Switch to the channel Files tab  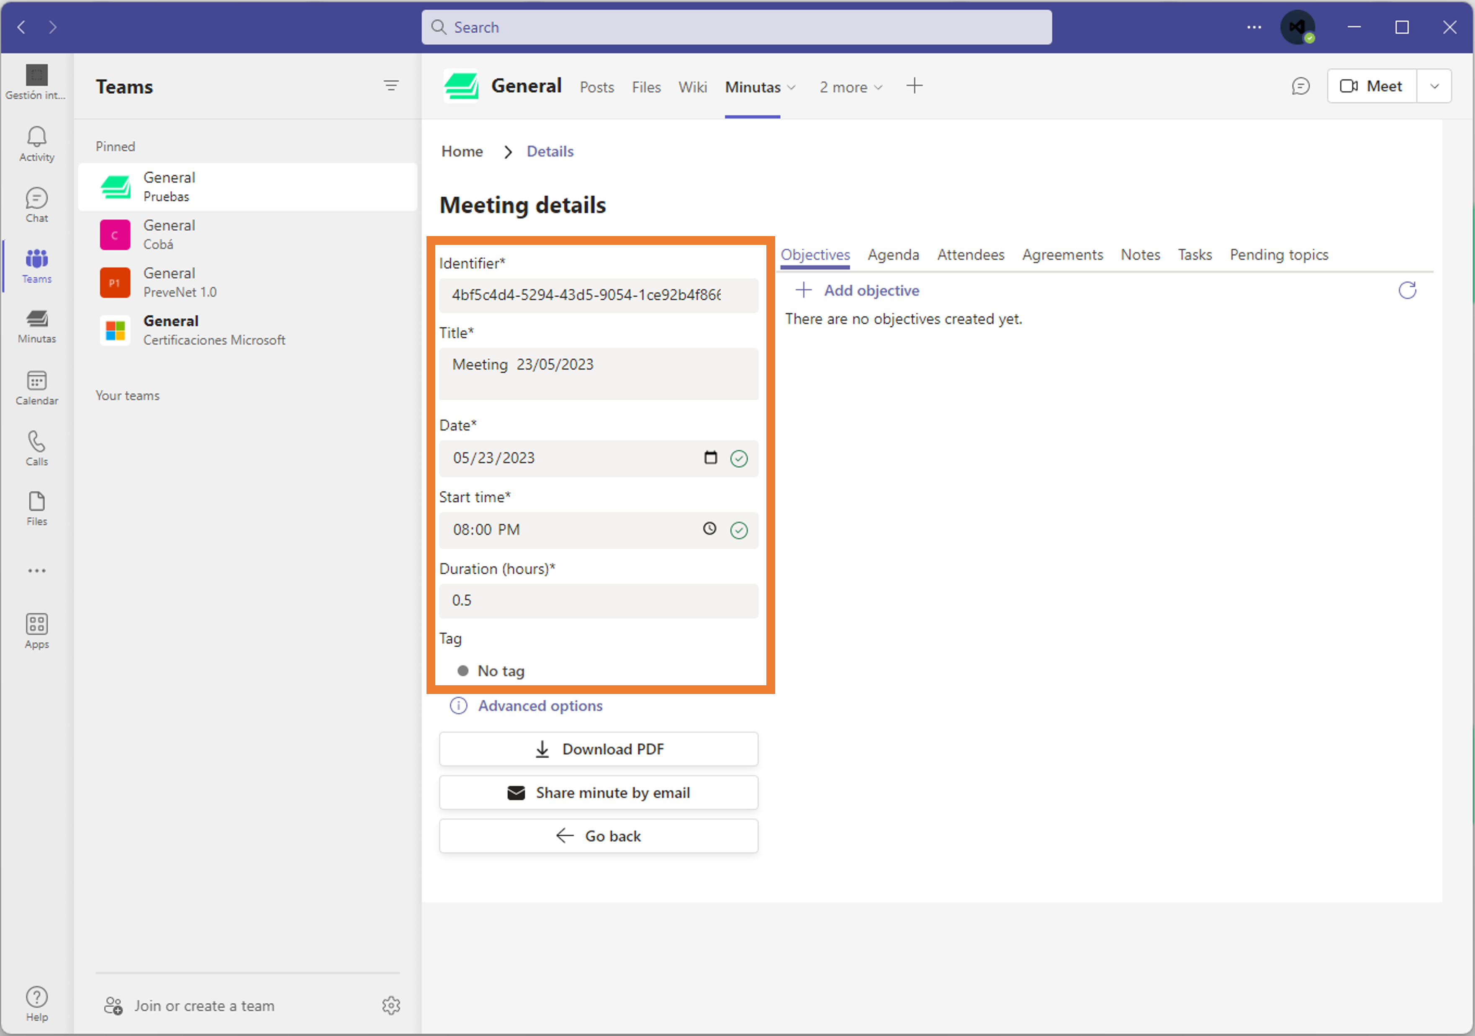tap(646, 87)
